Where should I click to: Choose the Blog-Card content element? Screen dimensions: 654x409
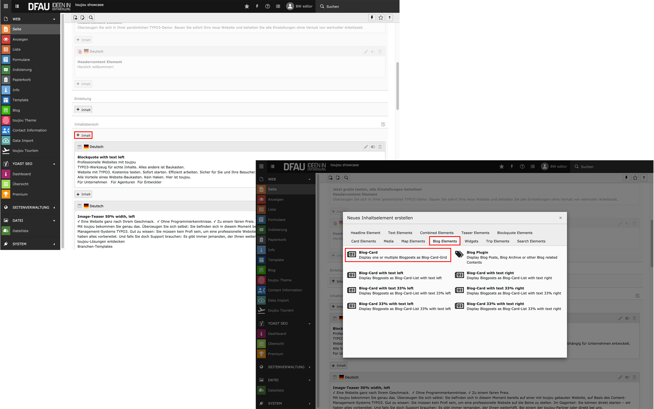pos(398,255)
